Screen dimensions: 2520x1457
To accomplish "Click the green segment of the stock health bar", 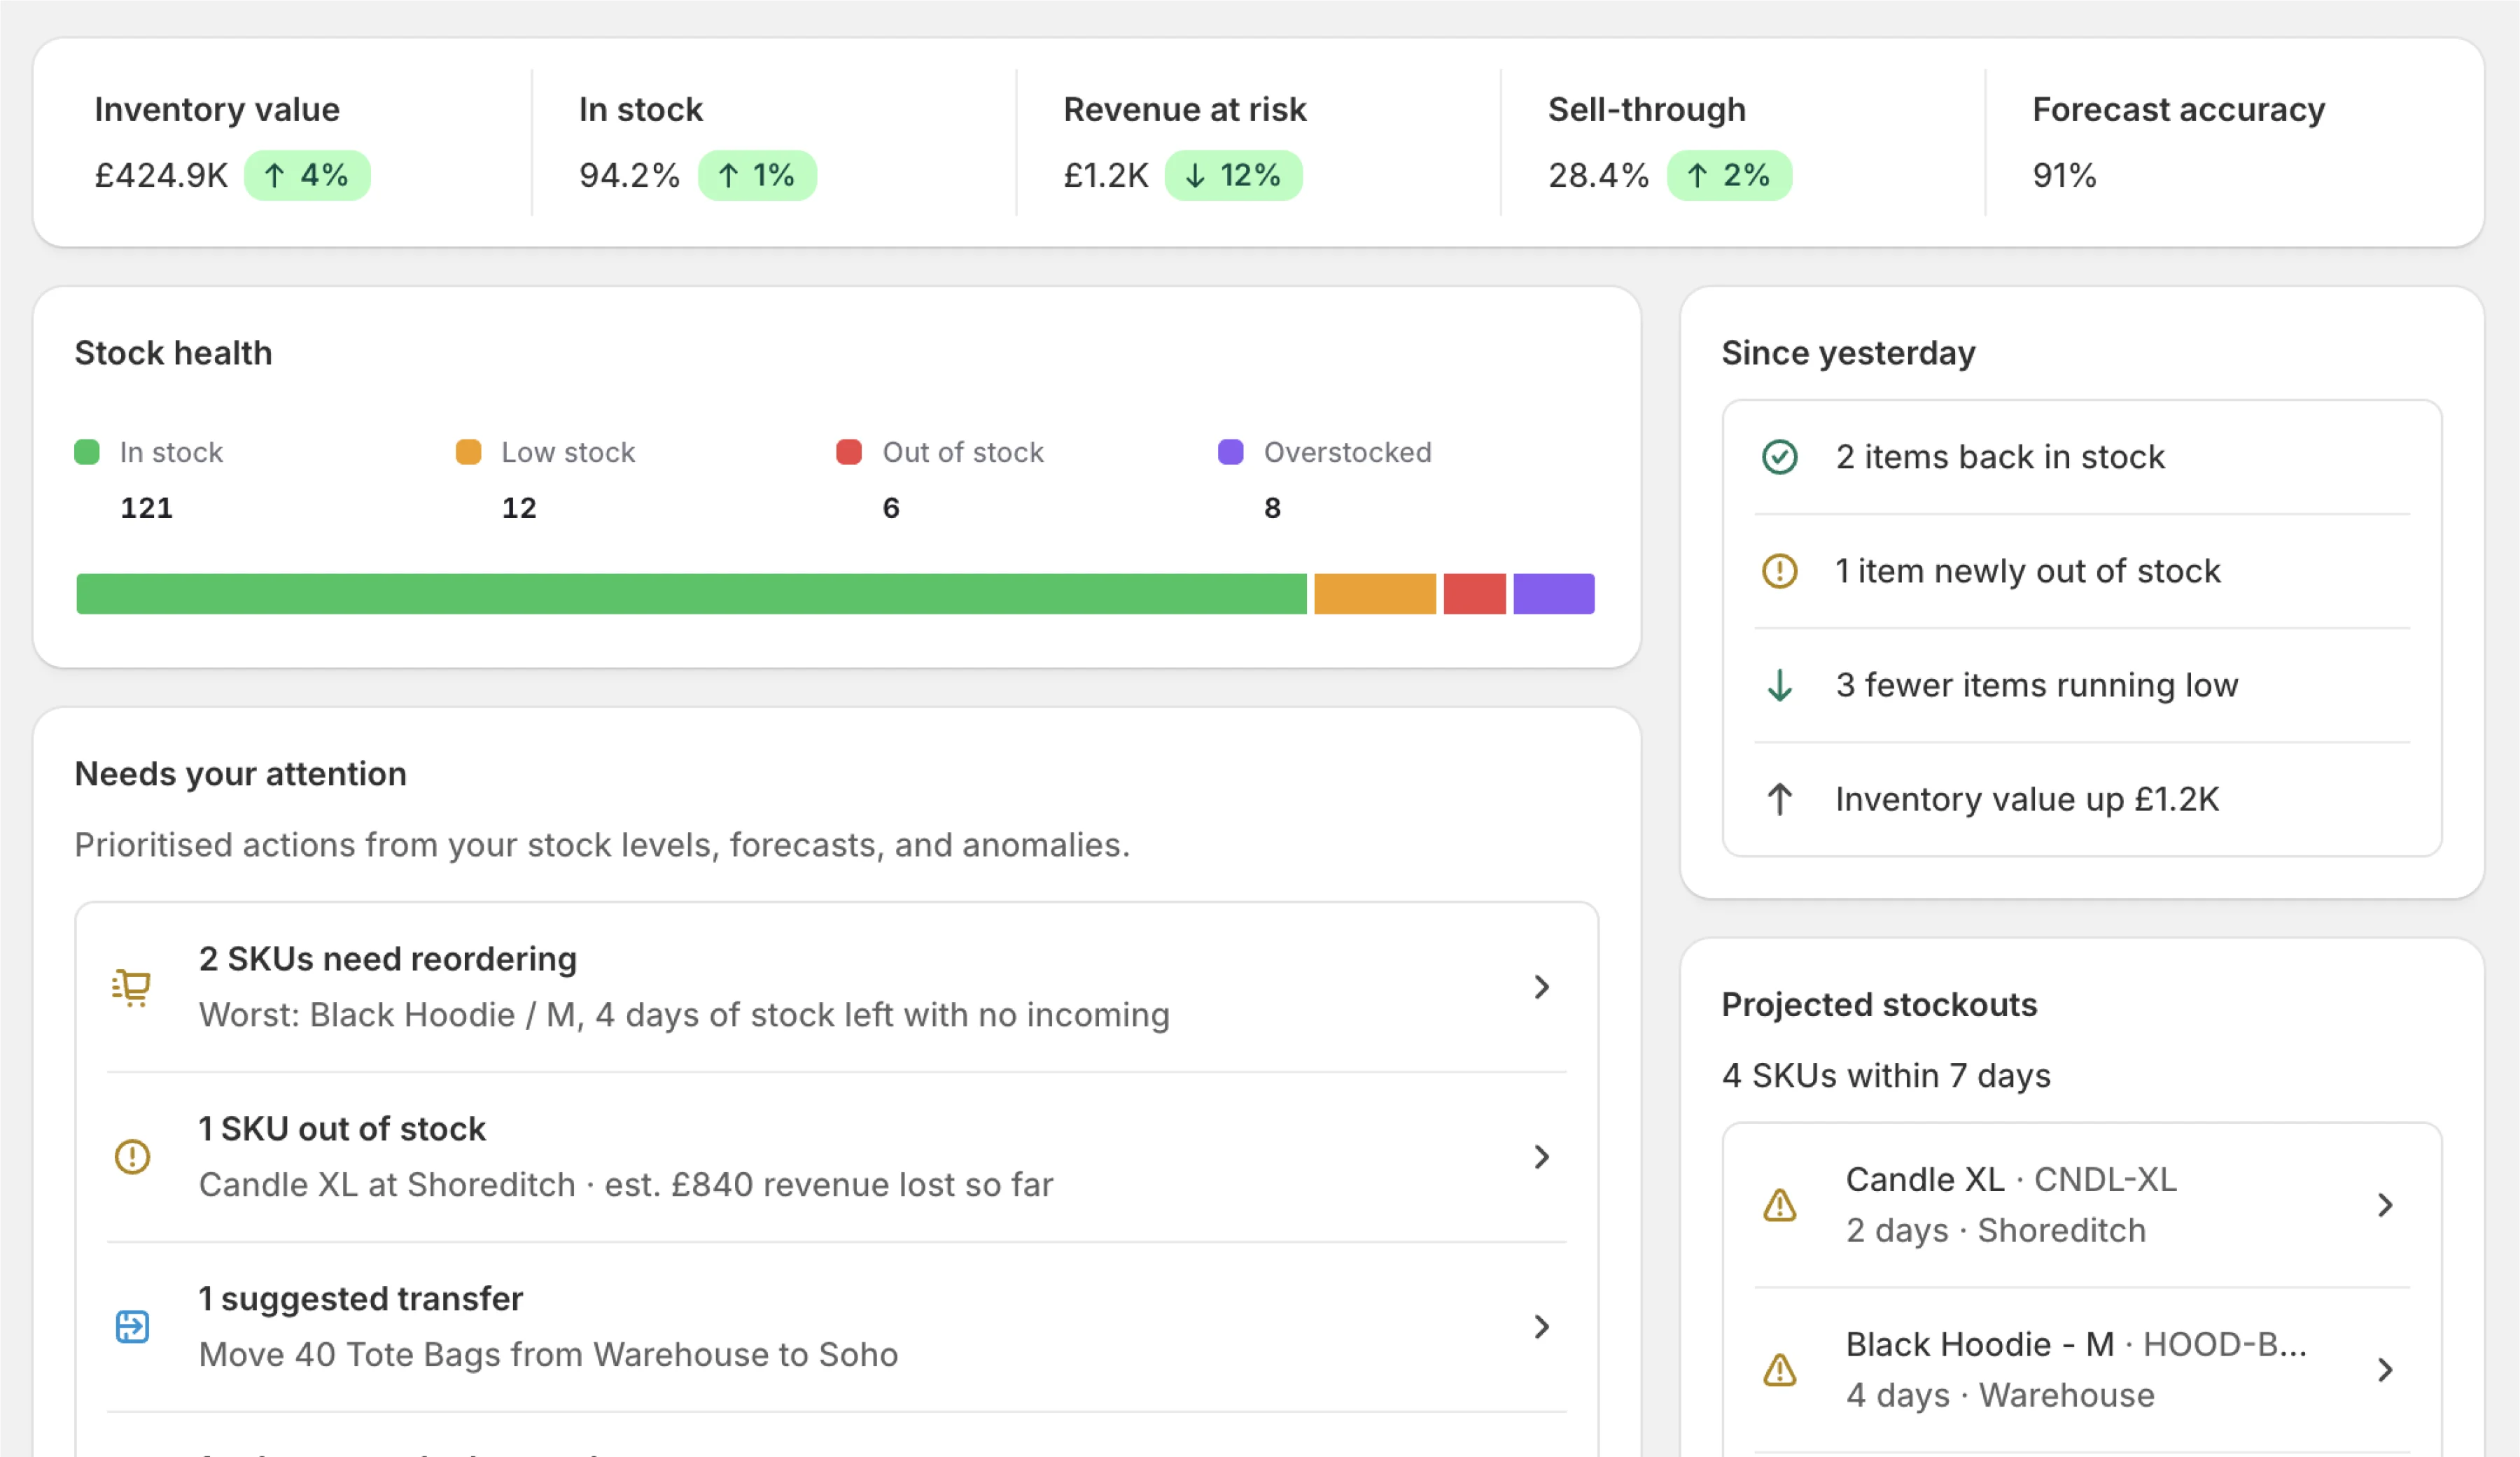I will tap(691, 594).
